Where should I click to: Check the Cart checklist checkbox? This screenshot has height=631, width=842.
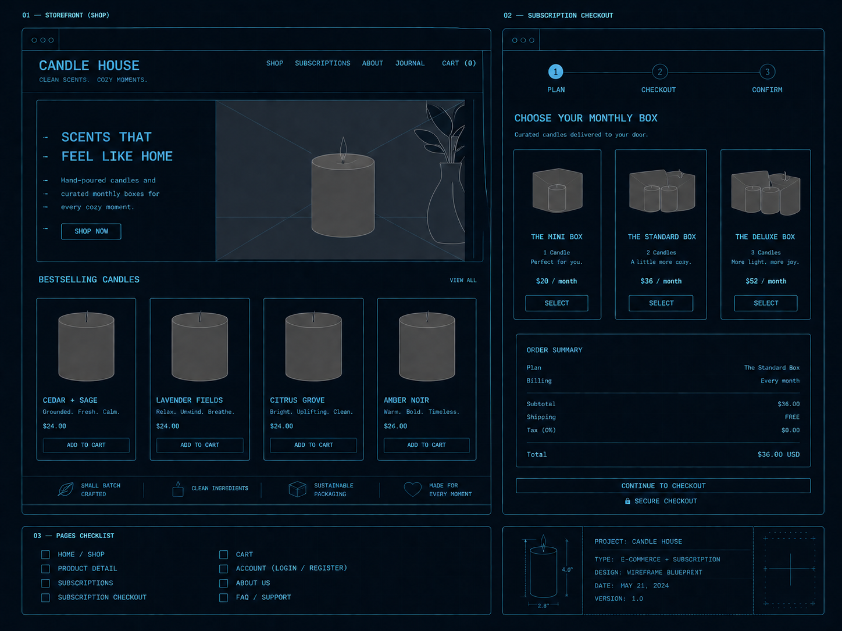223,554
